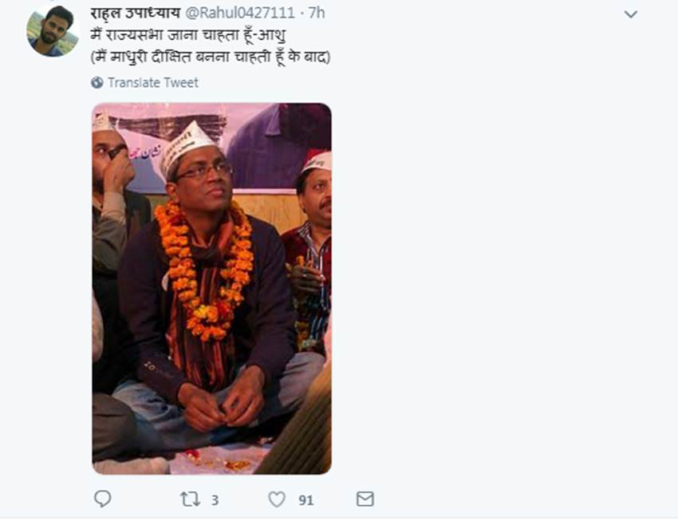
Task: Click the reply speech bubble icon
Action: click(x=102, y=499)
